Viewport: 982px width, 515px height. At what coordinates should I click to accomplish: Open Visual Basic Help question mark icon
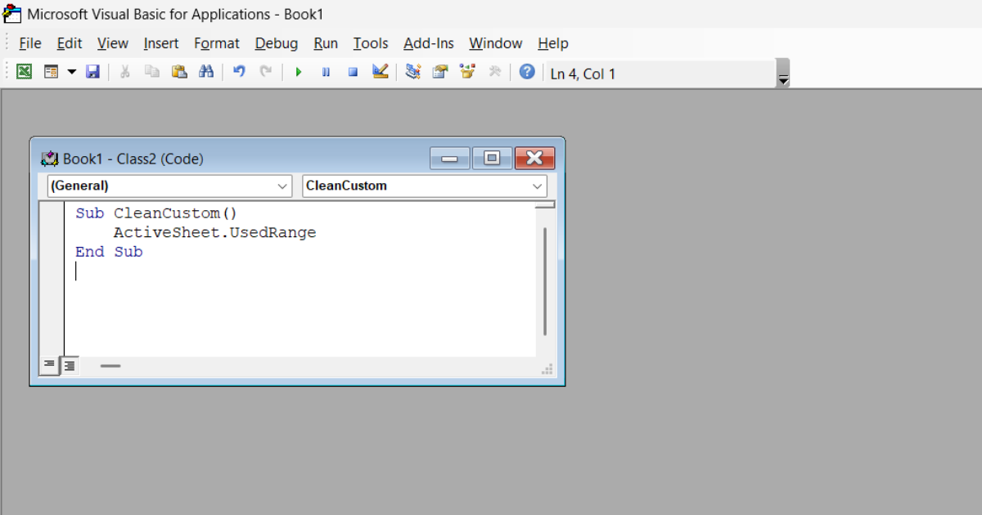[x=528, y=72]
